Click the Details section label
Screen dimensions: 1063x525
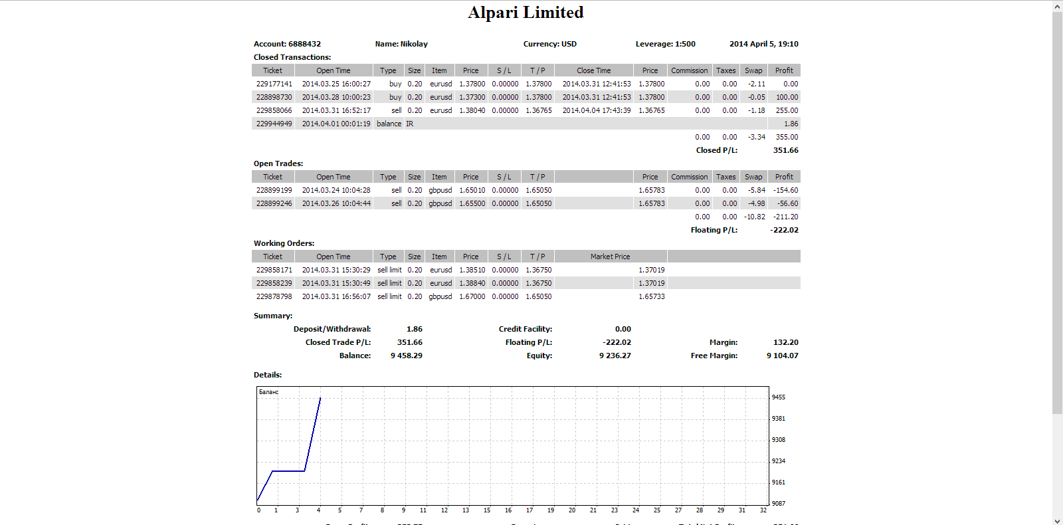pyautogui.click(x=268, y=375)
